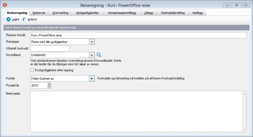
Task: Open the Vedlegg attachments tab
Action: click(198, 13)
